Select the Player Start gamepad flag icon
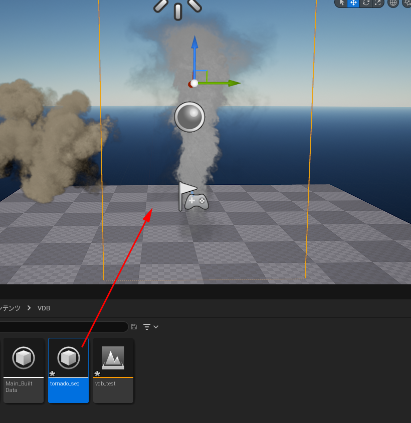Image resolution: width=411 pixels, height=423 pixels. coord(193,197)
